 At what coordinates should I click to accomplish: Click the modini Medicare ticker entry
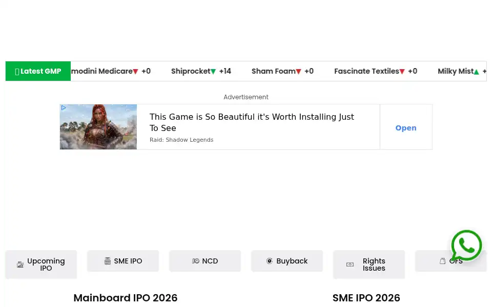pos(101,71)
